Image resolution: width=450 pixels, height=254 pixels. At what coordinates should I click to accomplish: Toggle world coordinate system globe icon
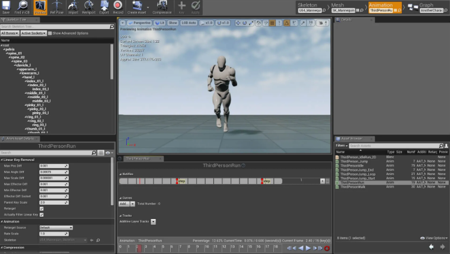[x=258, y=23]
